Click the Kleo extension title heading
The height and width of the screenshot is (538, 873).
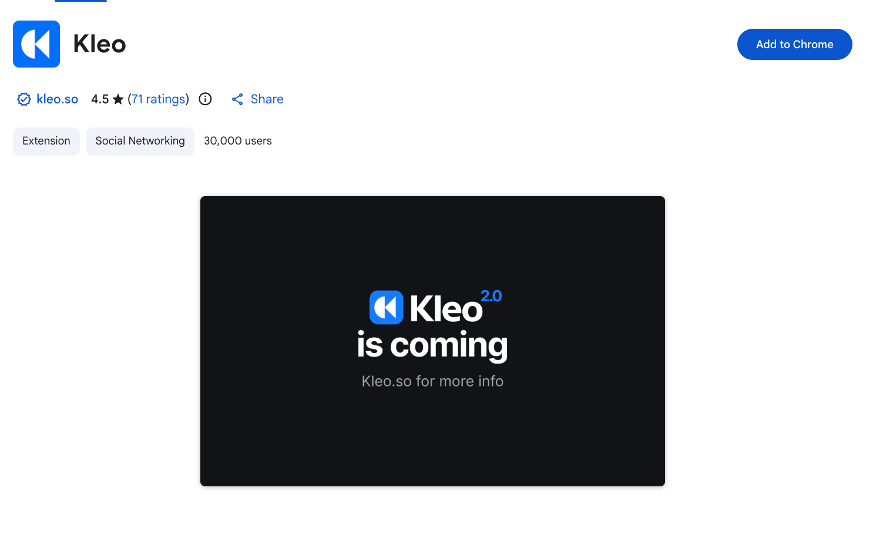point(99,44)
